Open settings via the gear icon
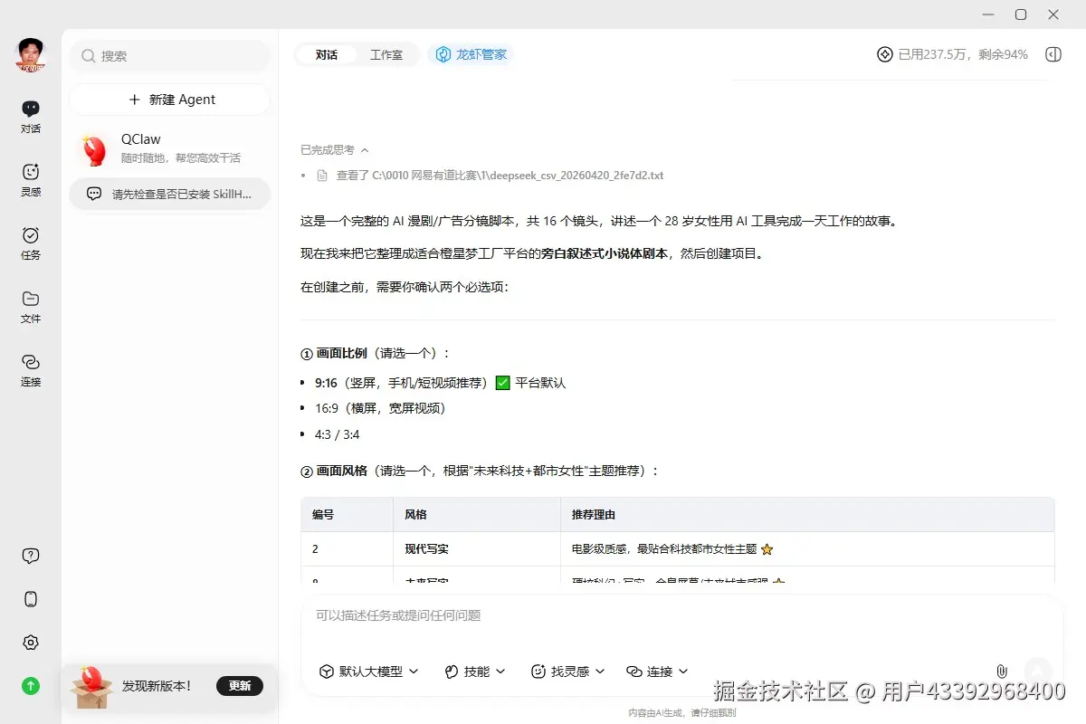Screen dimensions: 1086x724 (x=31, y=643)
